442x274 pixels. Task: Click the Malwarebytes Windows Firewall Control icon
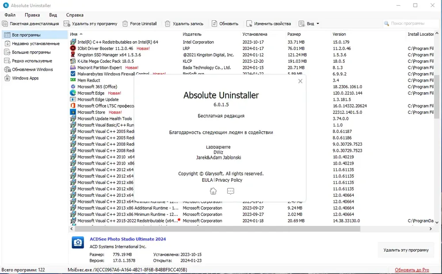pos(73,74)
